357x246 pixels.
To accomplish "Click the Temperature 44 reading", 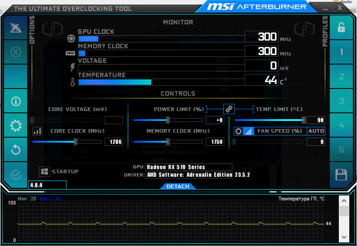I will point(261,80).
